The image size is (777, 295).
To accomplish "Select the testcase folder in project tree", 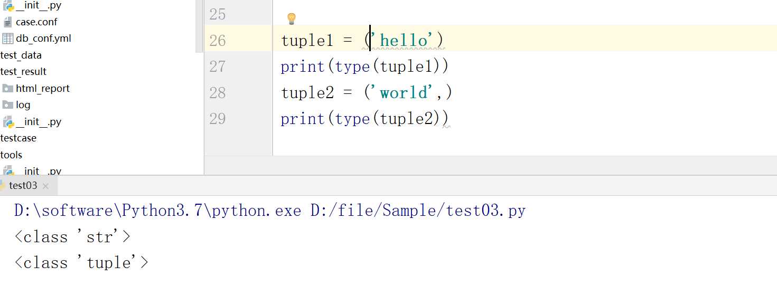I will click(x=18, y=138).
